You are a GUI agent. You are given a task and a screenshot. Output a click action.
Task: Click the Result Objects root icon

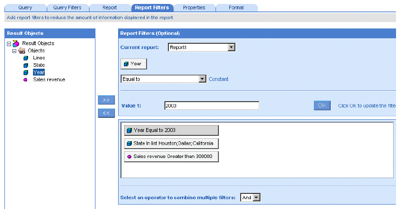tap(16, 44)
